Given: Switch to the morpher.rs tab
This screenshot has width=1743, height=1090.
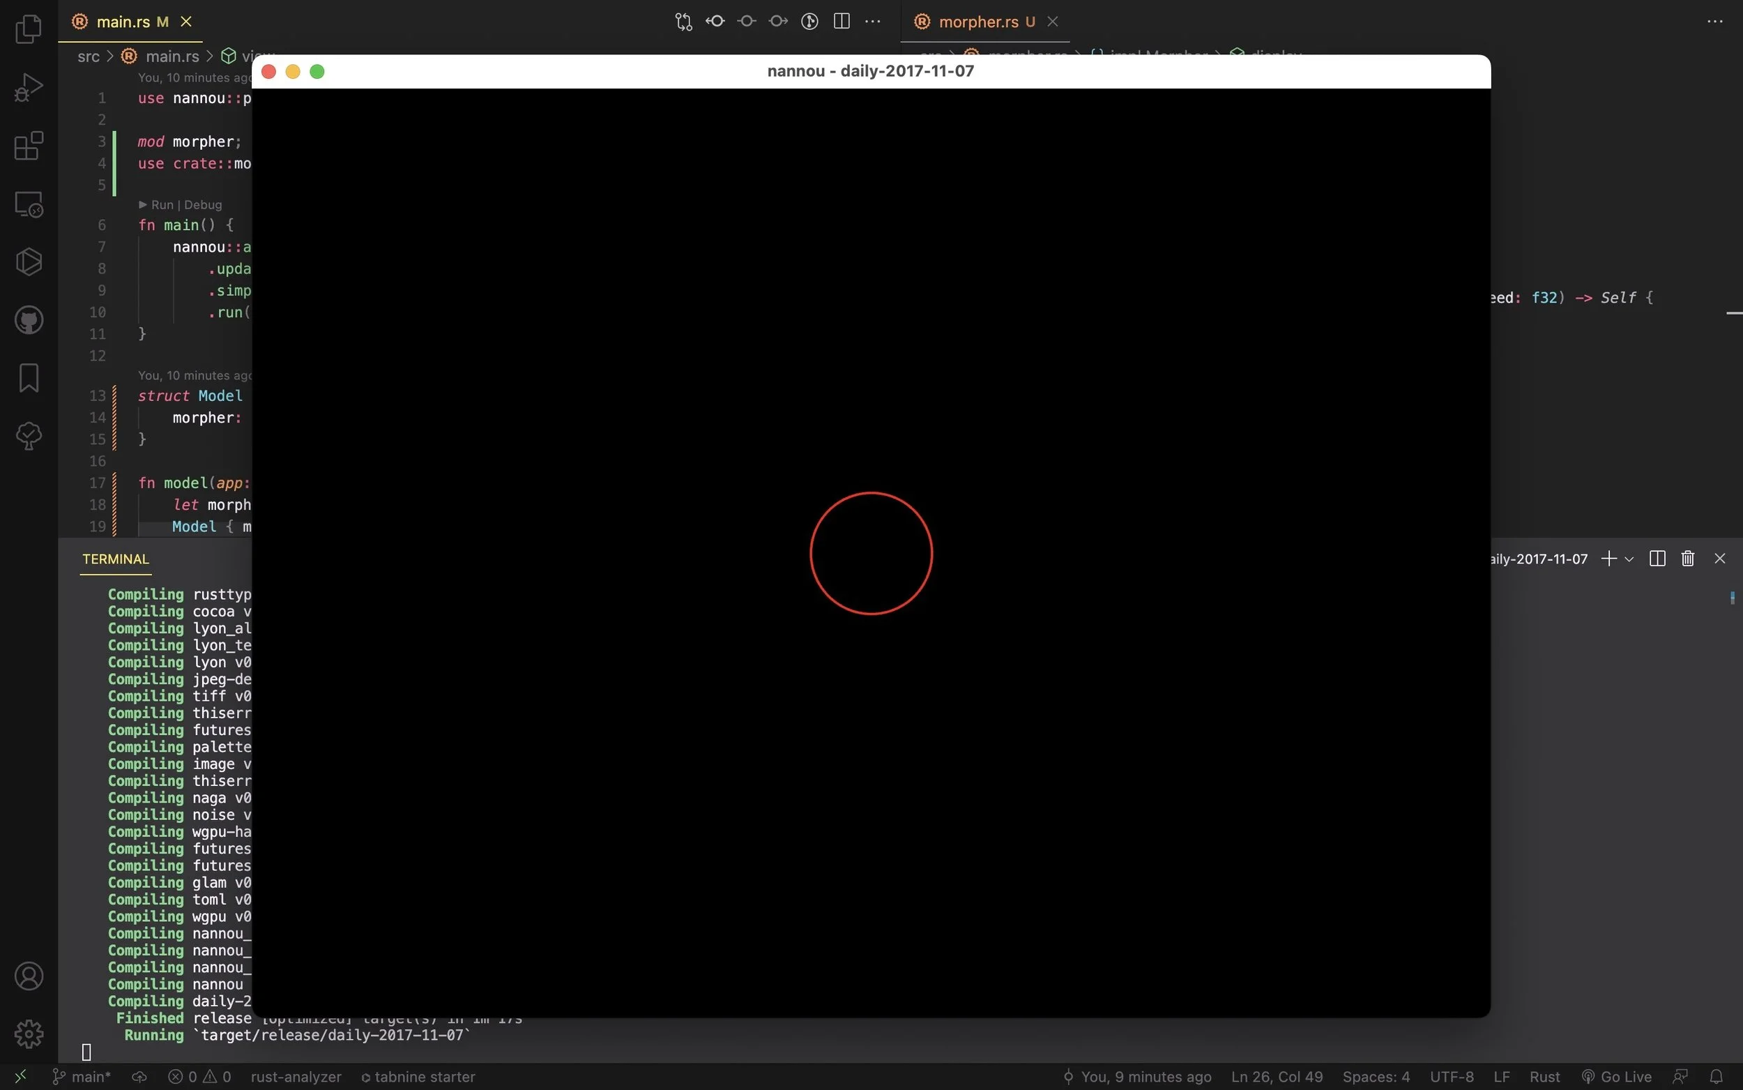Looking at the screenshot, I should click(x=977, y=22).
